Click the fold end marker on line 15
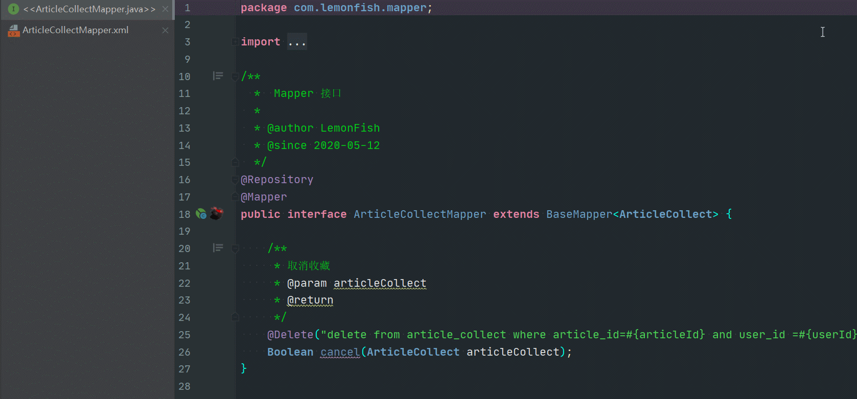The width and height of the screenshot is (857, 399). tap(235, 162)
